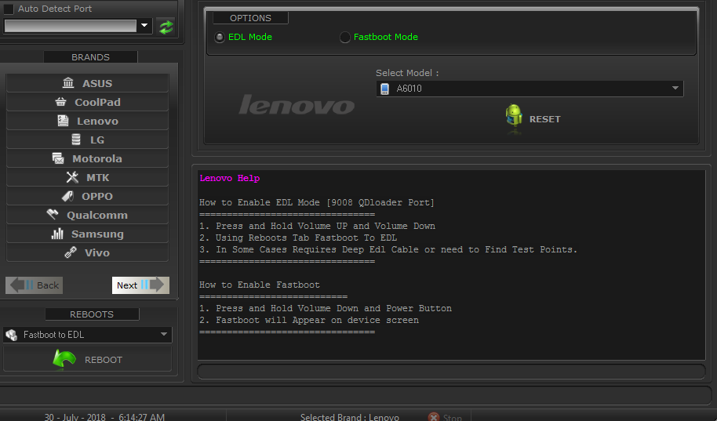The width and height of the screenshot is (717, 421).
Task: Select the Lenovo brand
Action: (87, 121)
